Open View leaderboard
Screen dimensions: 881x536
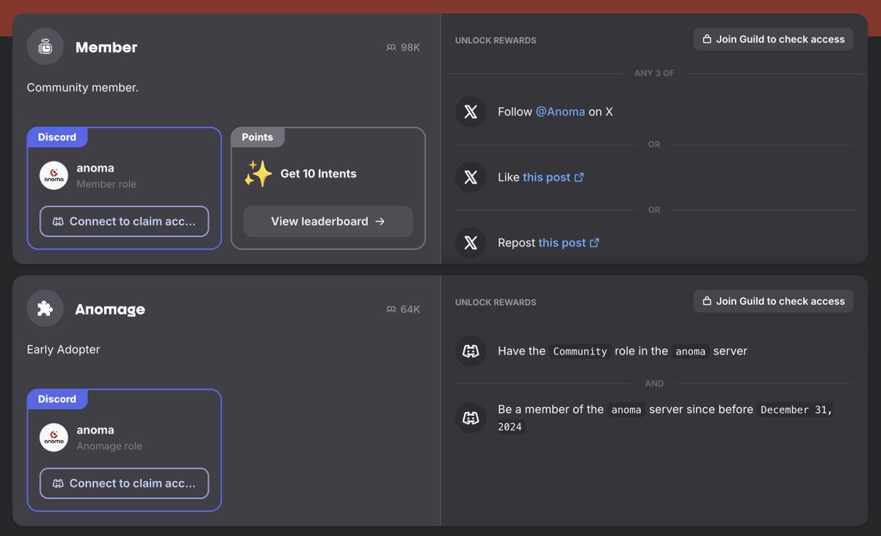click(328, 221)
